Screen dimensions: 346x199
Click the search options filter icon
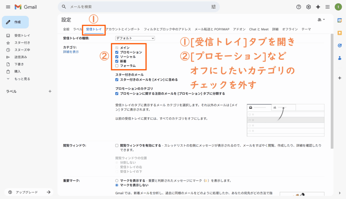click(213, 7)
